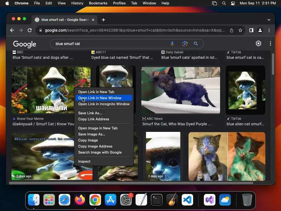Open Launchpad from the Dock

click(x=49, y=200)
